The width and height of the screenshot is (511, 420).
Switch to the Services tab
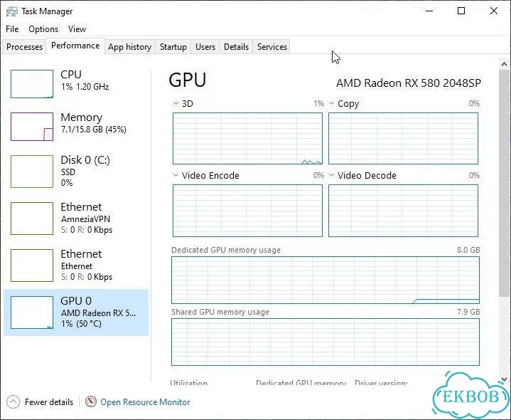pyautogui.click(x=272, y=47)
